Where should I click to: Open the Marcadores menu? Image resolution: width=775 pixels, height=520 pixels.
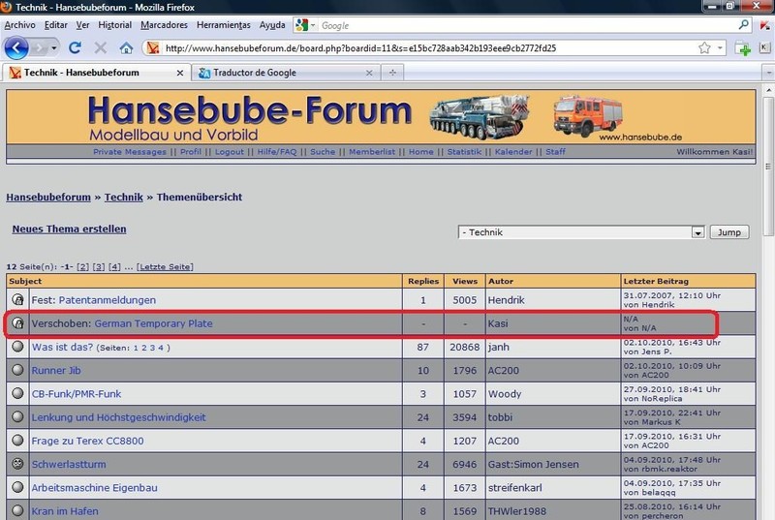[164, 24]
